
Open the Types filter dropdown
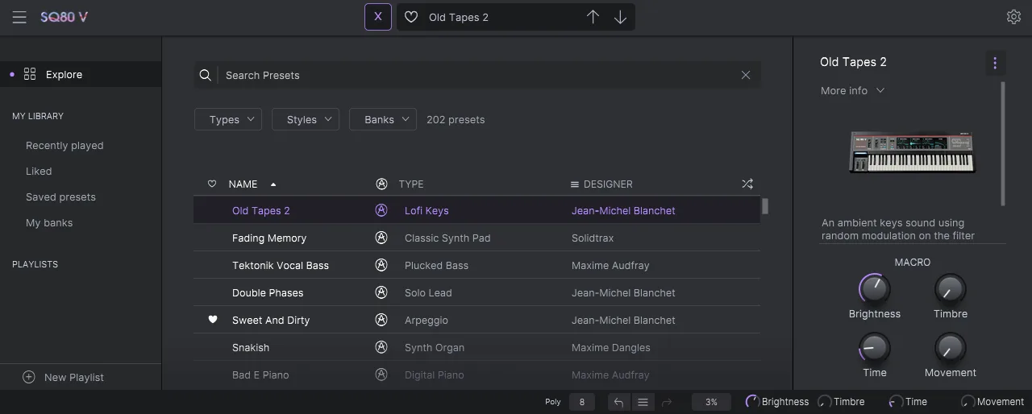tap(228, 119)
